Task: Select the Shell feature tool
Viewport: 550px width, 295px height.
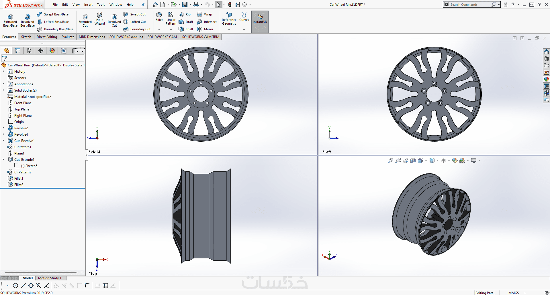Action: click(186, 29)
